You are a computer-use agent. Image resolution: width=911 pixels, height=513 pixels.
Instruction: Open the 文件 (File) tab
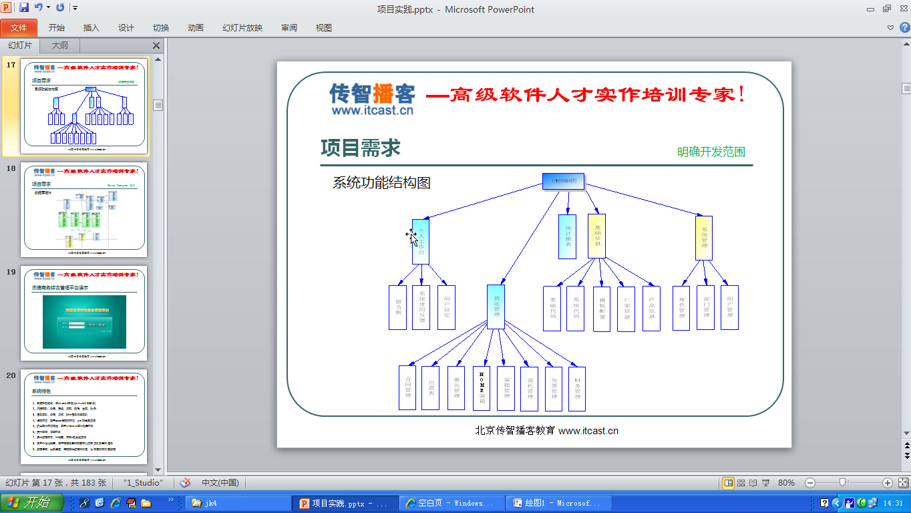click(19, 28)
